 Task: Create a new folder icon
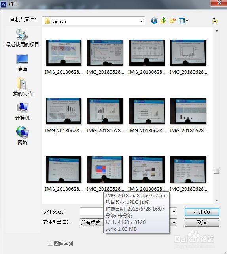(x=172, y=21)
